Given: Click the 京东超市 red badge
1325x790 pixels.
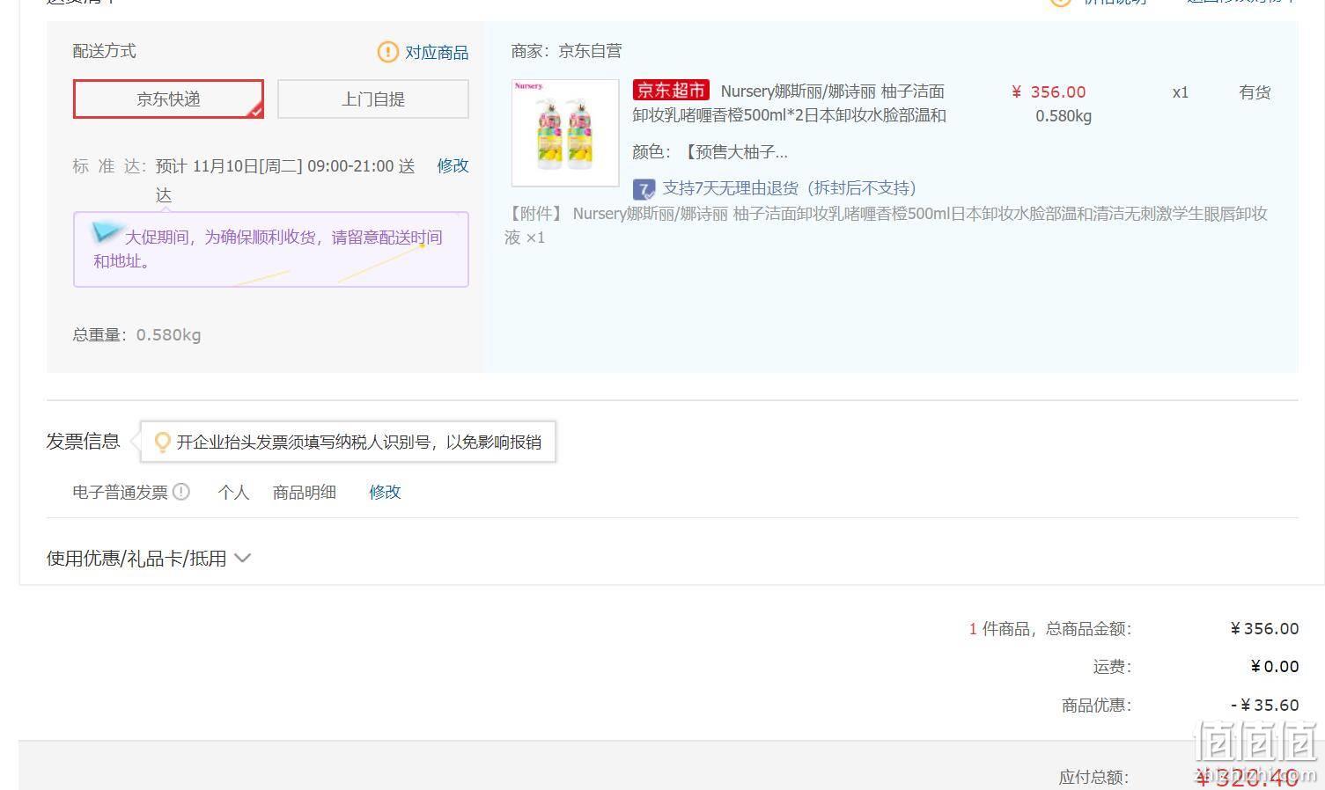Looking at the screenshot, I should (x=671, y=91).
